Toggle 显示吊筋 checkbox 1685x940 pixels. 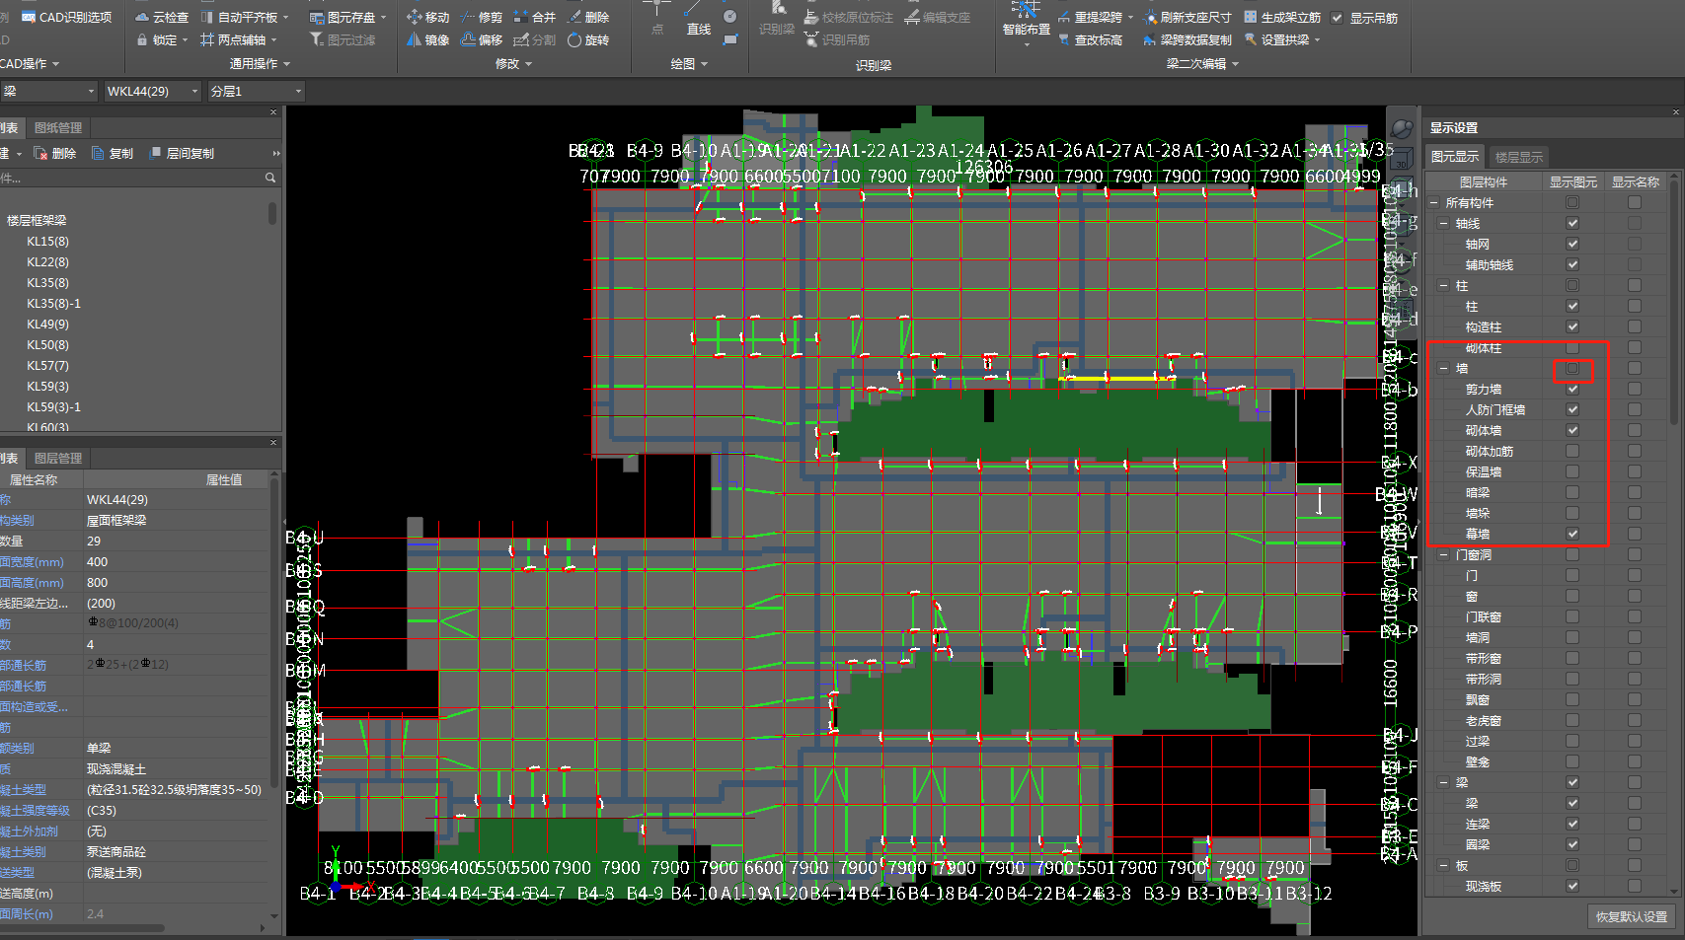(x=1337, y=18)
